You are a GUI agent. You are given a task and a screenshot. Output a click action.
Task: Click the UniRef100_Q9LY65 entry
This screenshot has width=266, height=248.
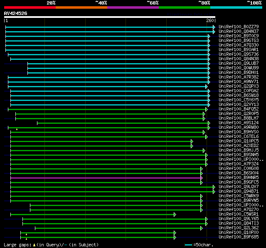point(239,219)
